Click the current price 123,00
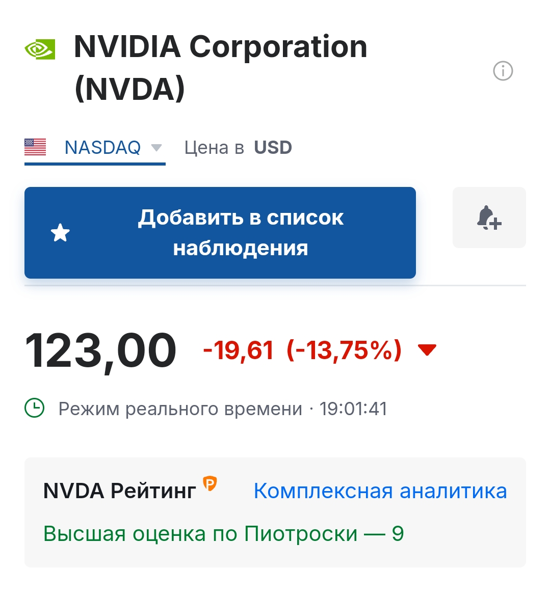550x597 pixels. tap(100, 351)
